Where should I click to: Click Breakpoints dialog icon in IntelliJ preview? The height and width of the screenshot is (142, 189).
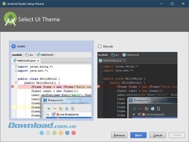(x=45, y=100)
